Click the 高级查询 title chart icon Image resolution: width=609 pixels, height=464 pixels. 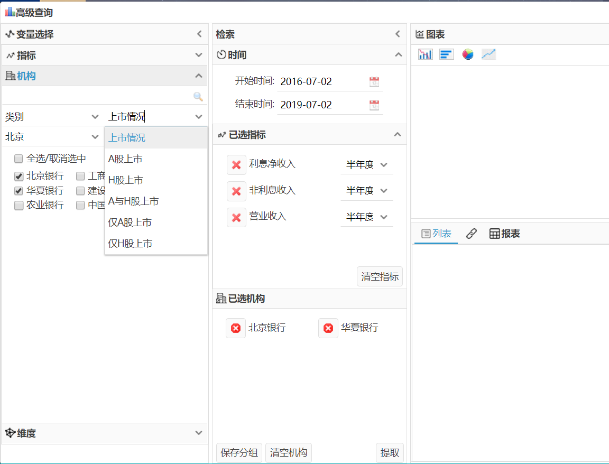(x=10, y=12)
